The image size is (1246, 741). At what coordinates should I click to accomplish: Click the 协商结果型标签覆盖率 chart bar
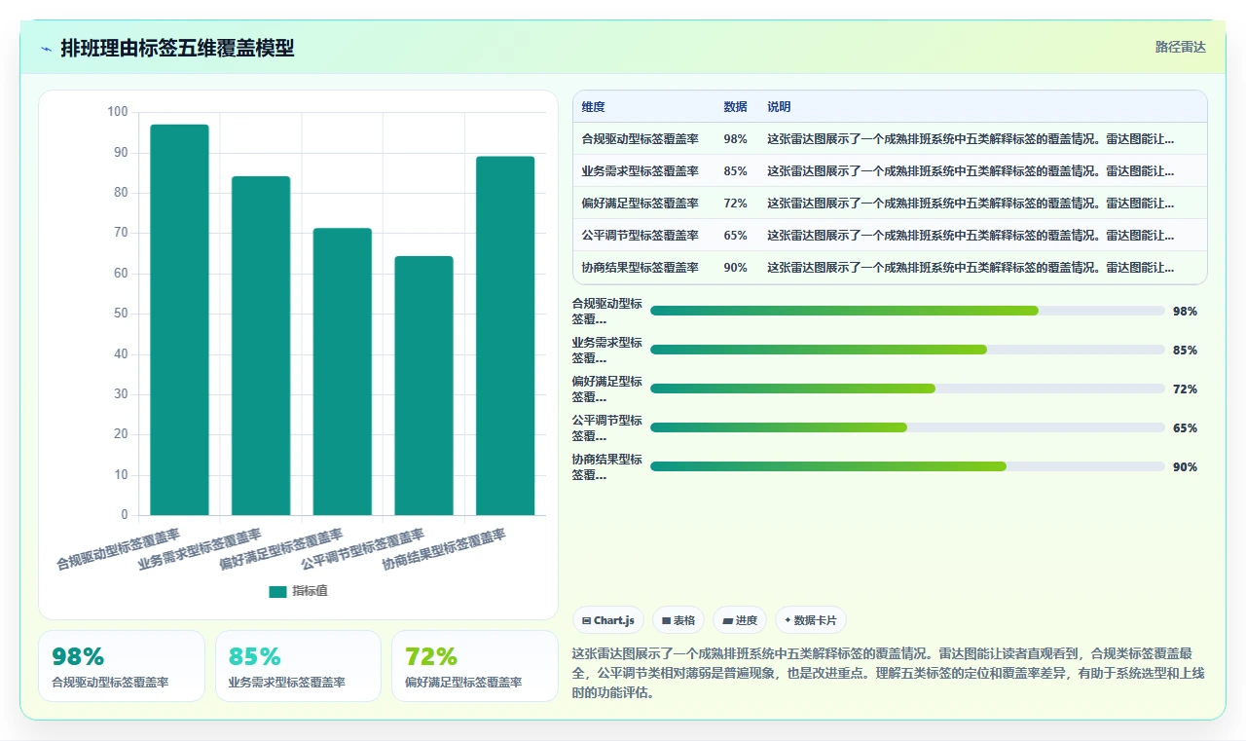click(505, 336)
